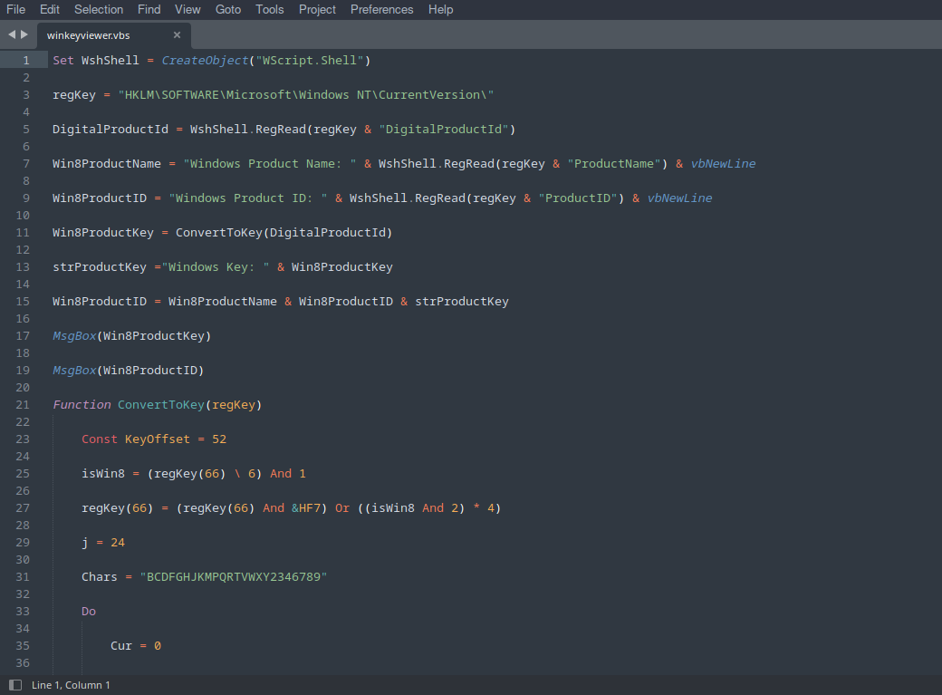
Task: Place cursor on CreateObject in line 1
Action: (205, 60)
